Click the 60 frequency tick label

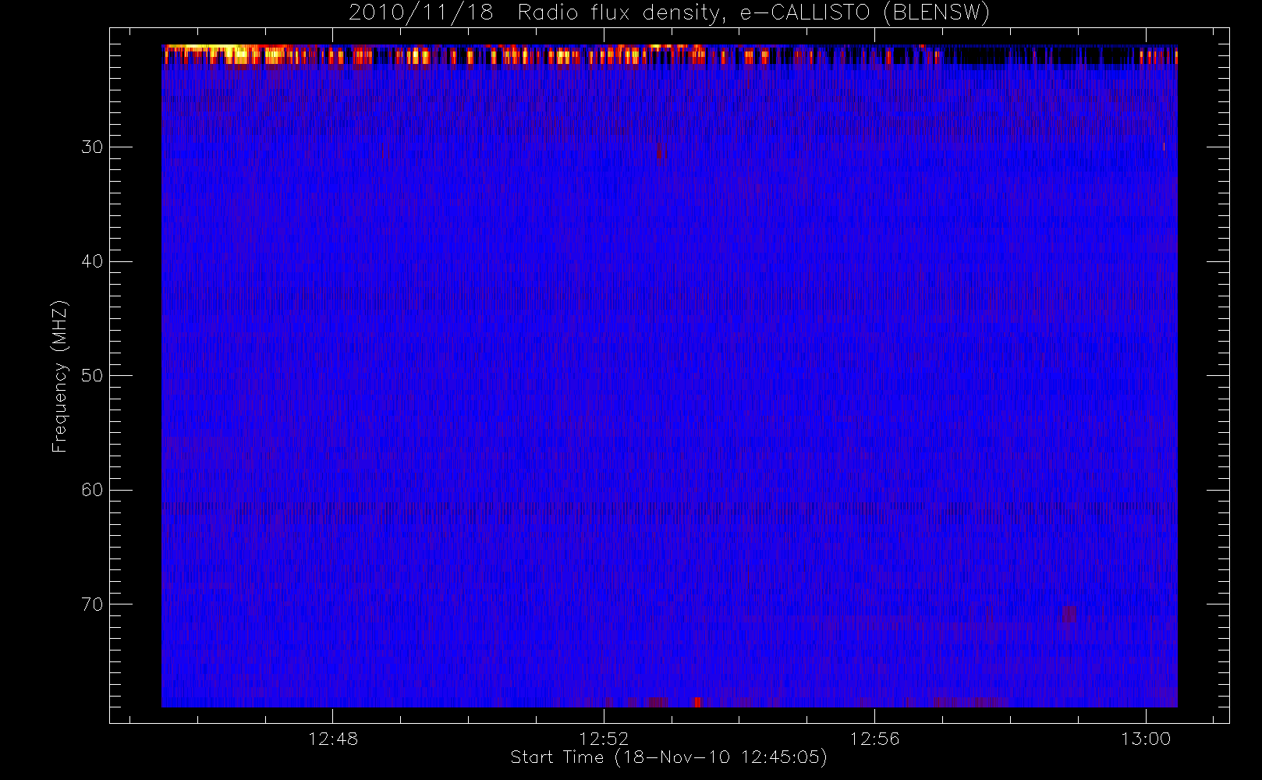click(92, 490)
